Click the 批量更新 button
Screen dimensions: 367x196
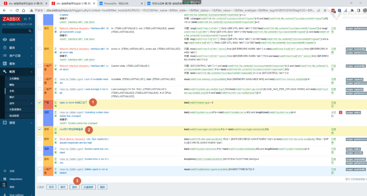[x=88, y=187]
